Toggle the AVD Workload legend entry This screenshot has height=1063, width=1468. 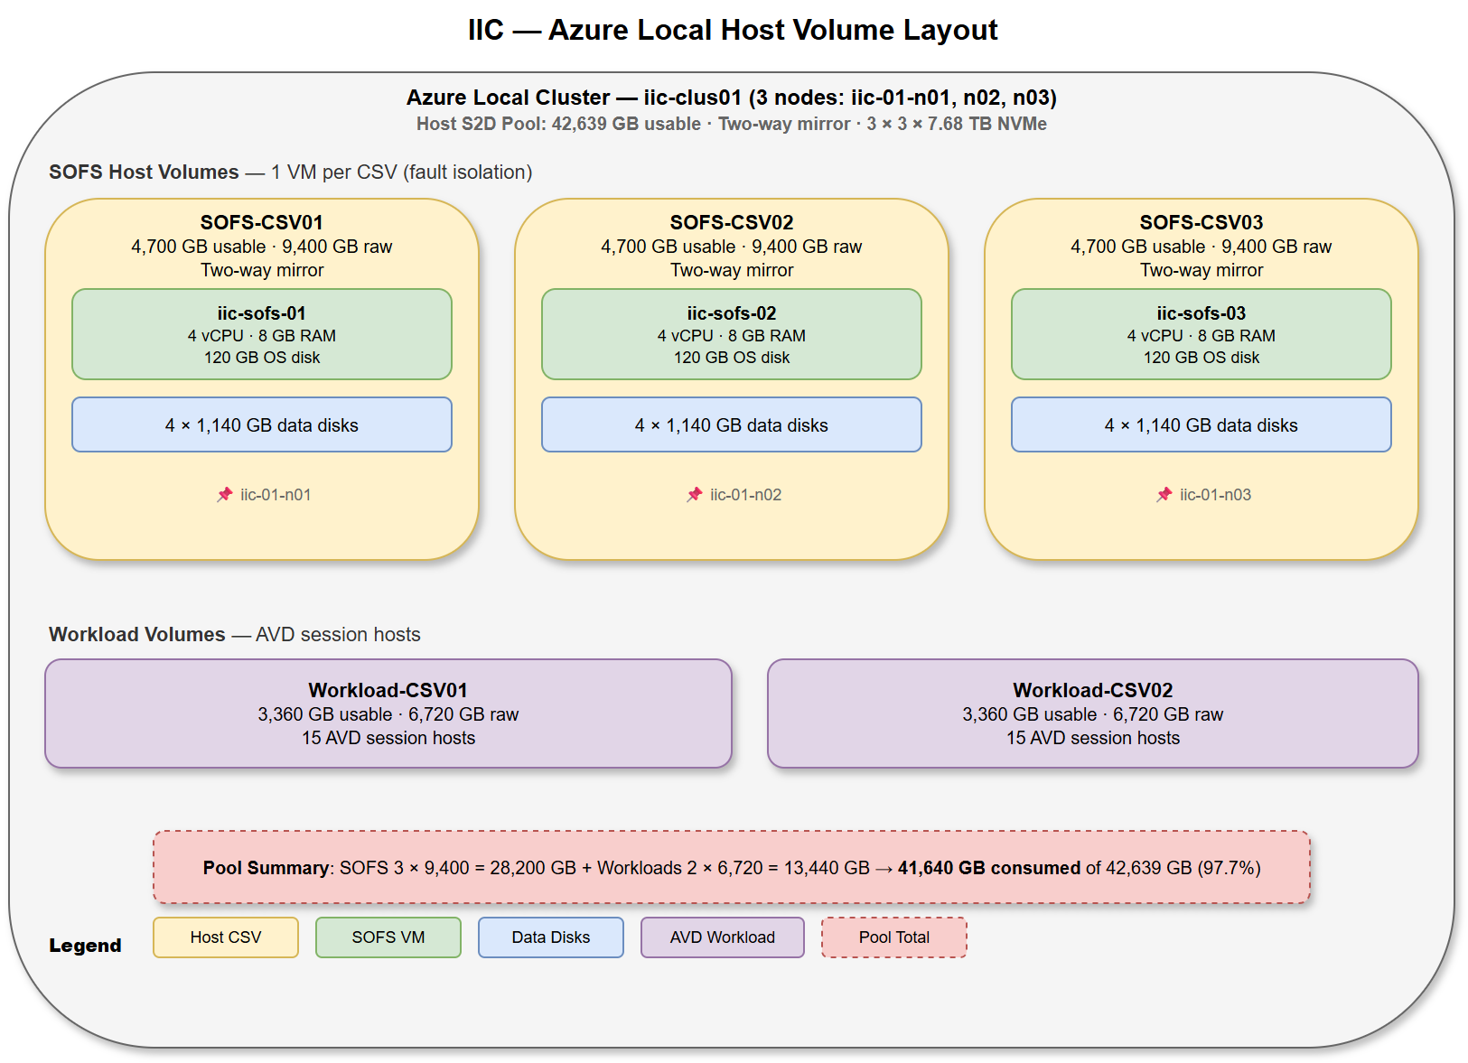pos(722,937)
